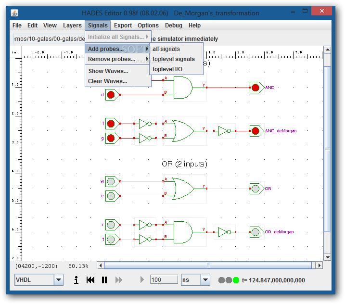345x304 pixels.
Task: Click the horizontal scrollbar right arrow
Action: pyautogui.click(x=319, y=266)
